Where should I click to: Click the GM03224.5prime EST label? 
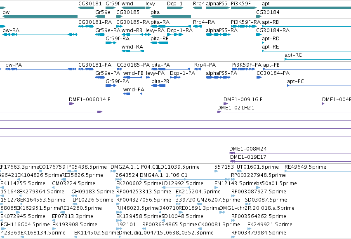pyautogui.click(x=73, y=183)
